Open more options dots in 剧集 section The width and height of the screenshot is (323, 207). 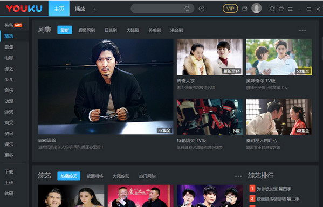point(303,30)
